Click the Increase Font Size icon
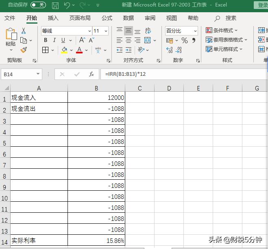Screen dimensions: 268x249 point(82,40)
